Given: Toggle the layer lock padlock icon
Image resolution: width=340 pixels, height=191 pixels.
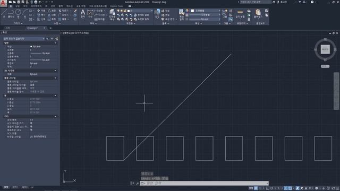Looking at the screenshot, I should pyautogui.click(x=125, y=11).
